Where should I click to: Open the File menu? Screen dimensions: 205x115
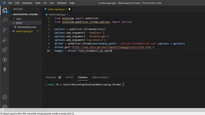click(x=10, y=3)
